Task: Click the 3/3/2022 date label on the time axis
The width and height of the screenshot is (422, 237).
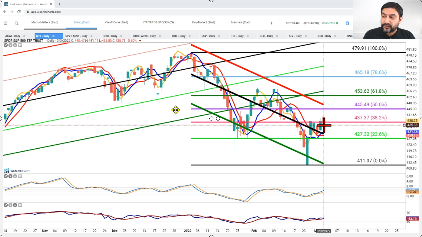Action: pyautogui.click(x=323, y=231)
